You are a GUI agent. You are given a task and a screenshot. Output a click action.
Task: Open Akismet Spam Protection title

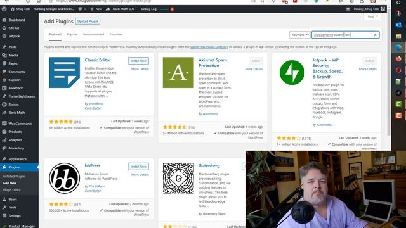tap(213, 63)
